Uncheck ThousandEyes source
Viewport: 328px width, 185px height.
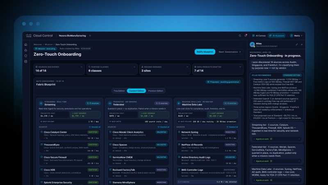41,145
